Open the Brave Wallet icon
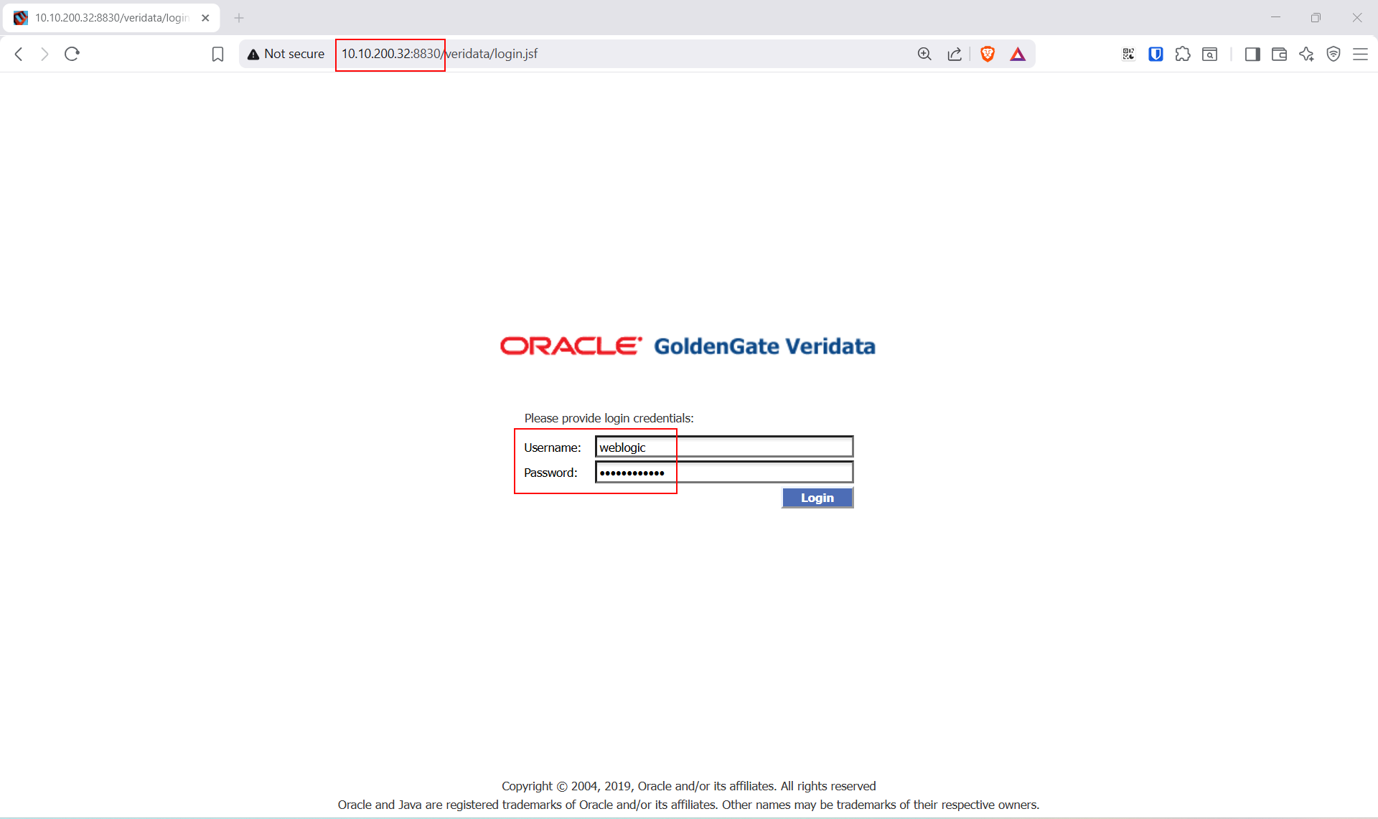 tap(1279, 54)
